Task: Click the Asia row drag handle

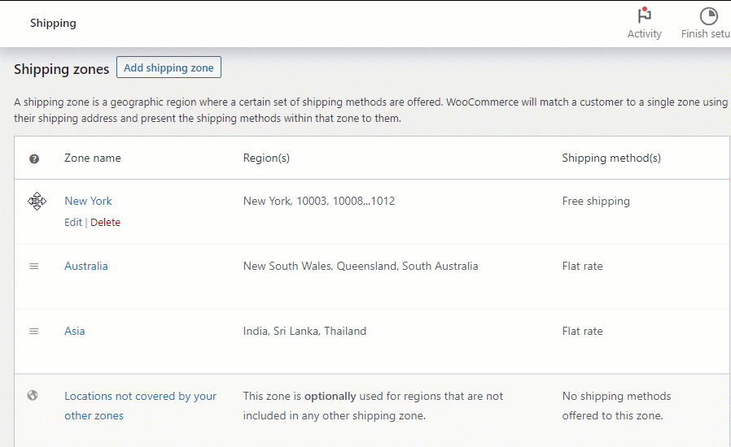Action: point(33,331)
